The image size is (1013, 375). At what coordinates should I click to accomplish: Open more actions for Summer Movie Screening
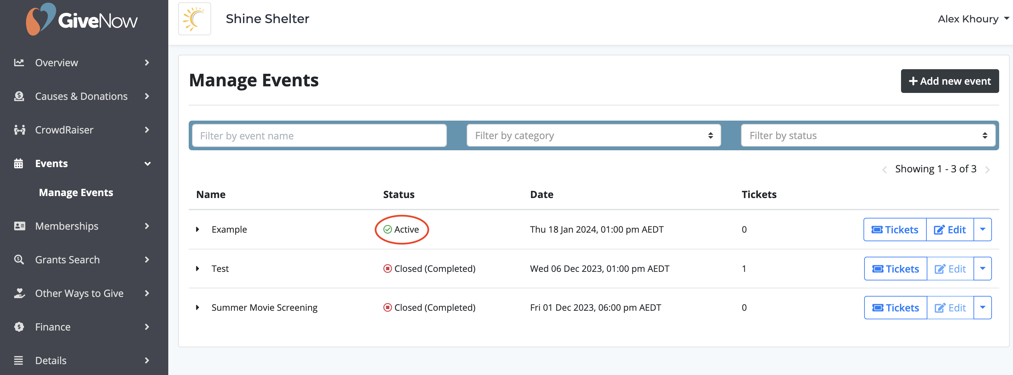982,307
